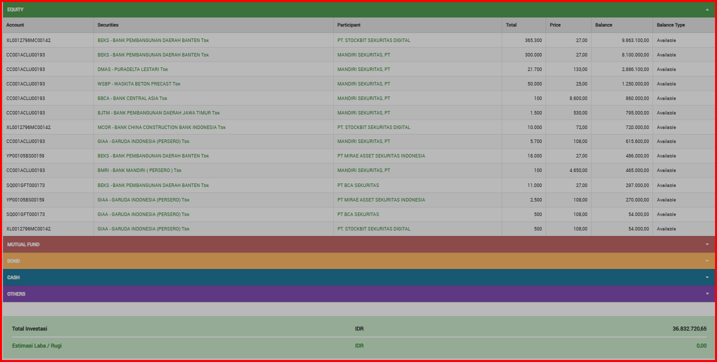Image resolution: width=717 pixels, height=362 pixels.
Task: Sort by Price column header
Action: pyautogui.click(x=555, y=25)
